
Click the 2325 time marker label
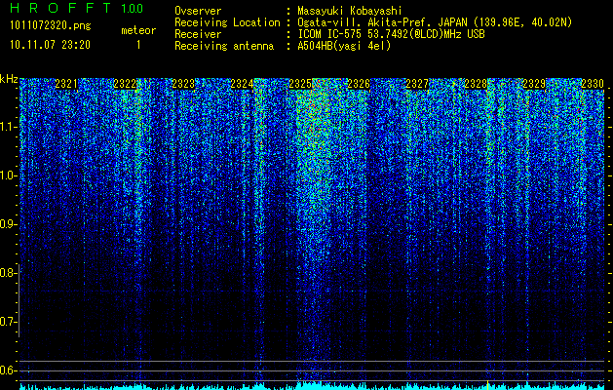300,84
